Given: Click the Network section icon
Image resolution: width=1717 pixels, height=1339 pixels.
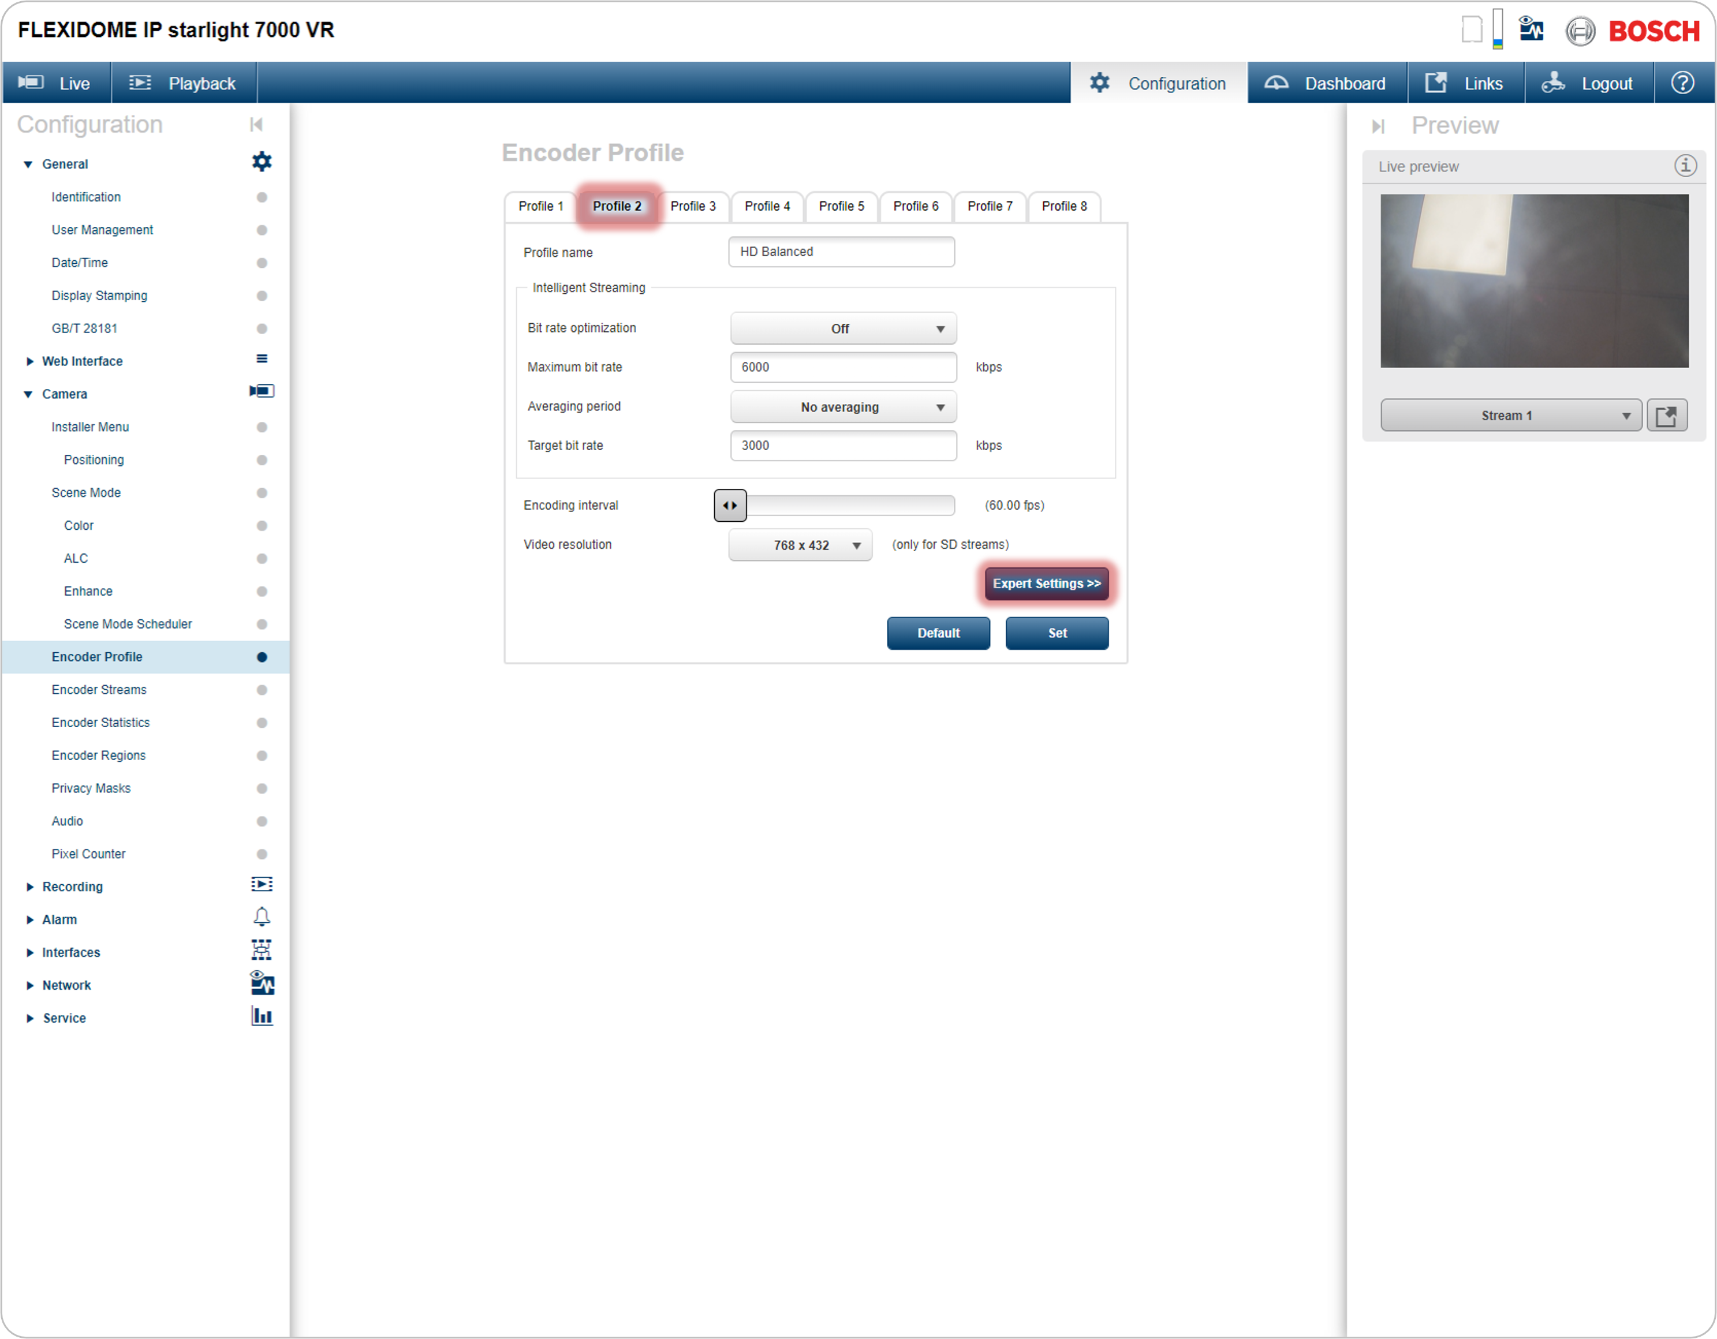Looking at the screenshot, I should coord(262,984).
